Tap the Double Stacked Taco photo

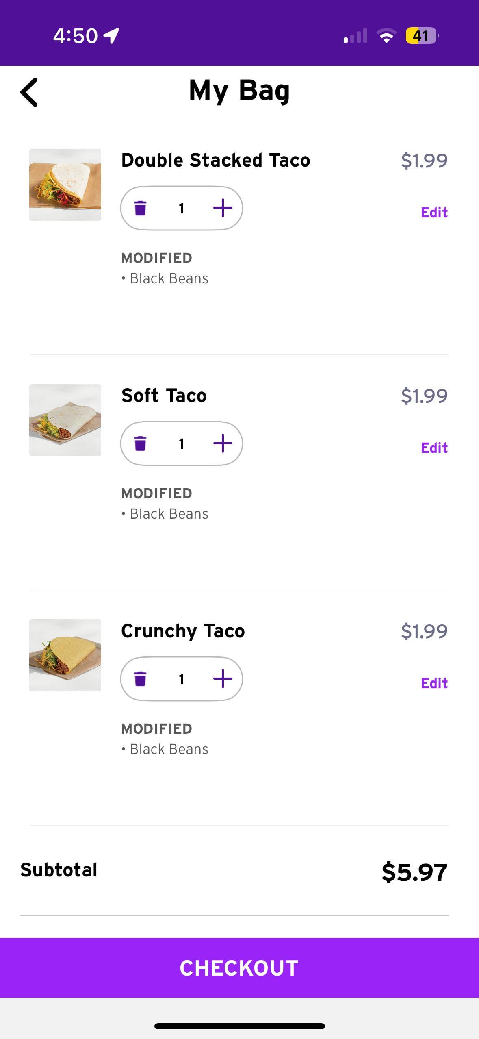pyautogui.click(x=65, y=185)
